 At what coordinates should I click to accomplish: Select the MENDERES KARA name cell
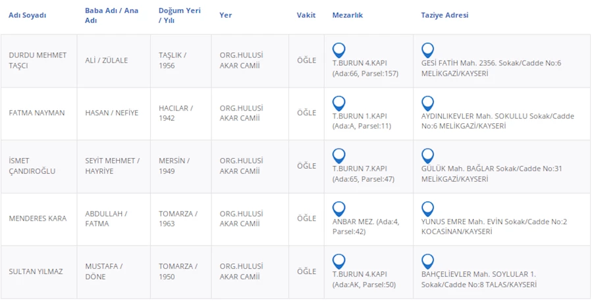point(38,219)
